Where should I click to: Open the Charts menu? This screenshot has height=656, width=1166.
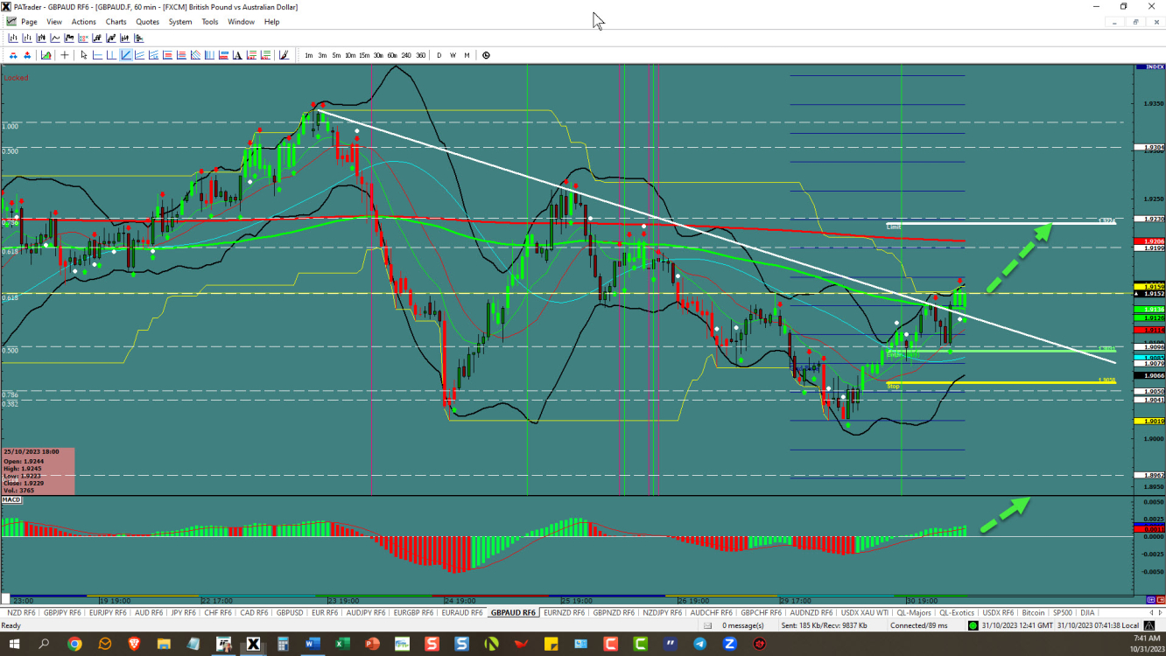[x=116, y=22]
